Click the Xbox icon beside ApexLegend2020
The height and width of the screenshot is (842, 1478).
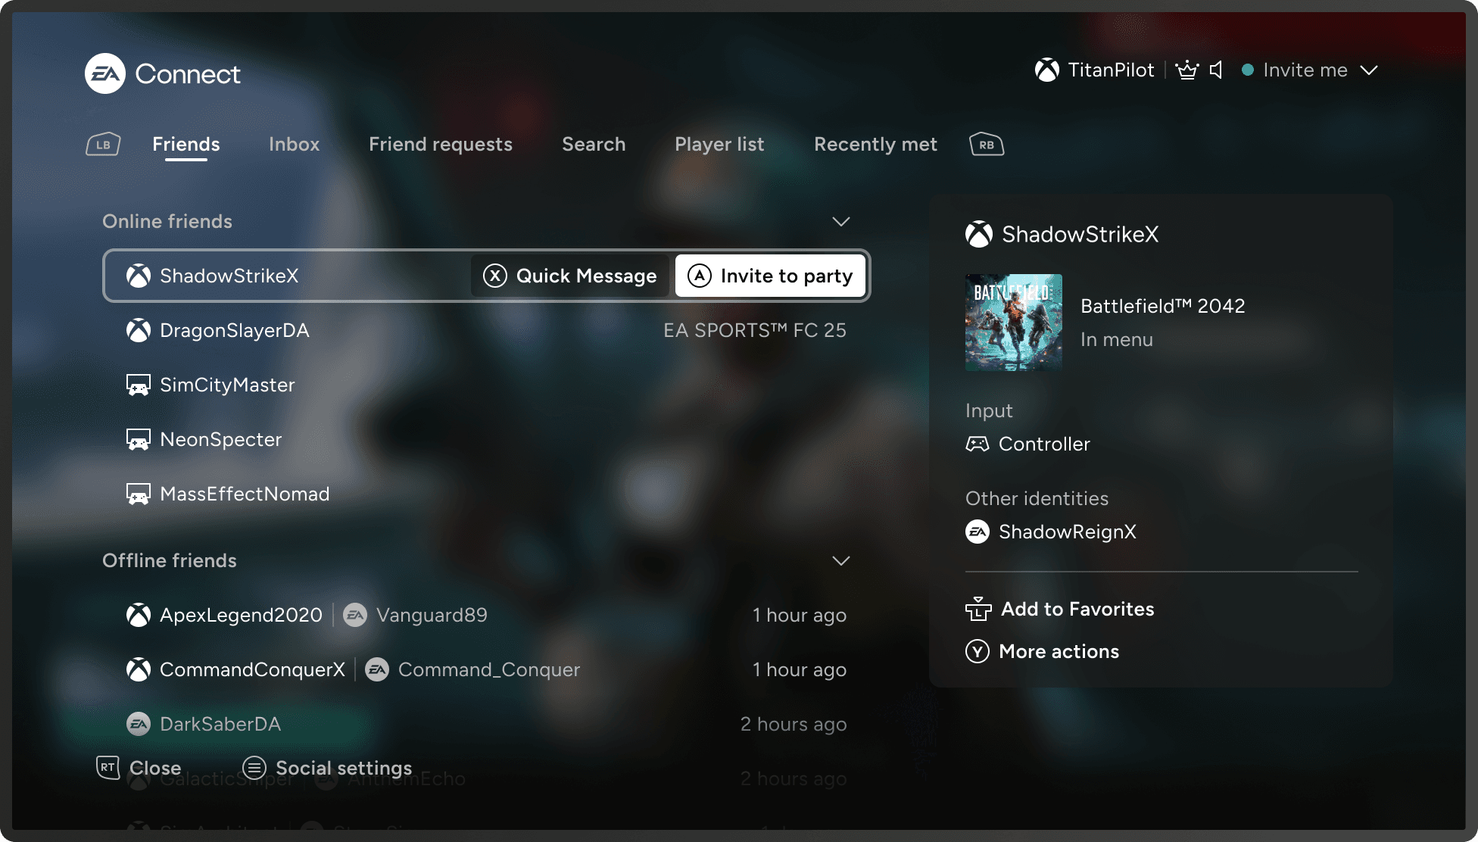139,615
